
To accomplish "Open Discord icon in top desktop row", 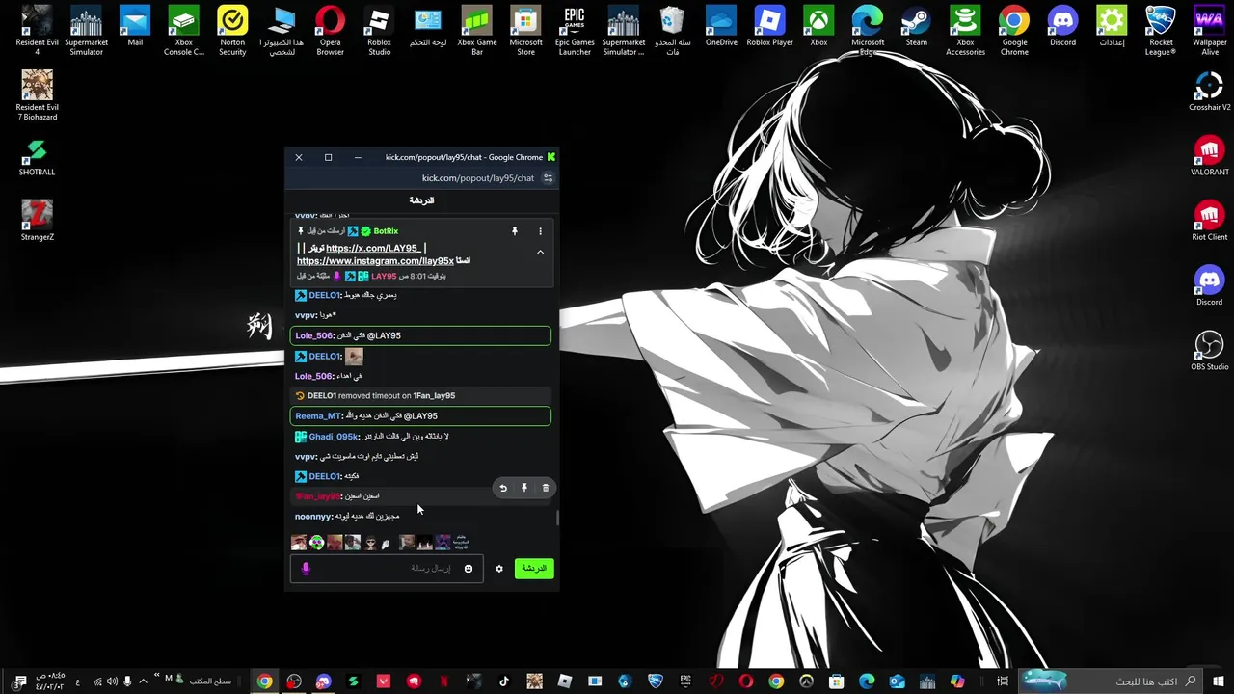I will pos(1062,26).
